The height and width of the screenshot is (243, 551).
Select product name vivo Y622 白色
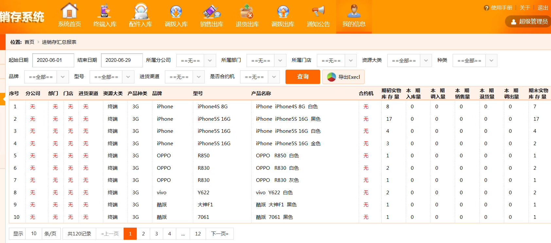pos(274,193)
